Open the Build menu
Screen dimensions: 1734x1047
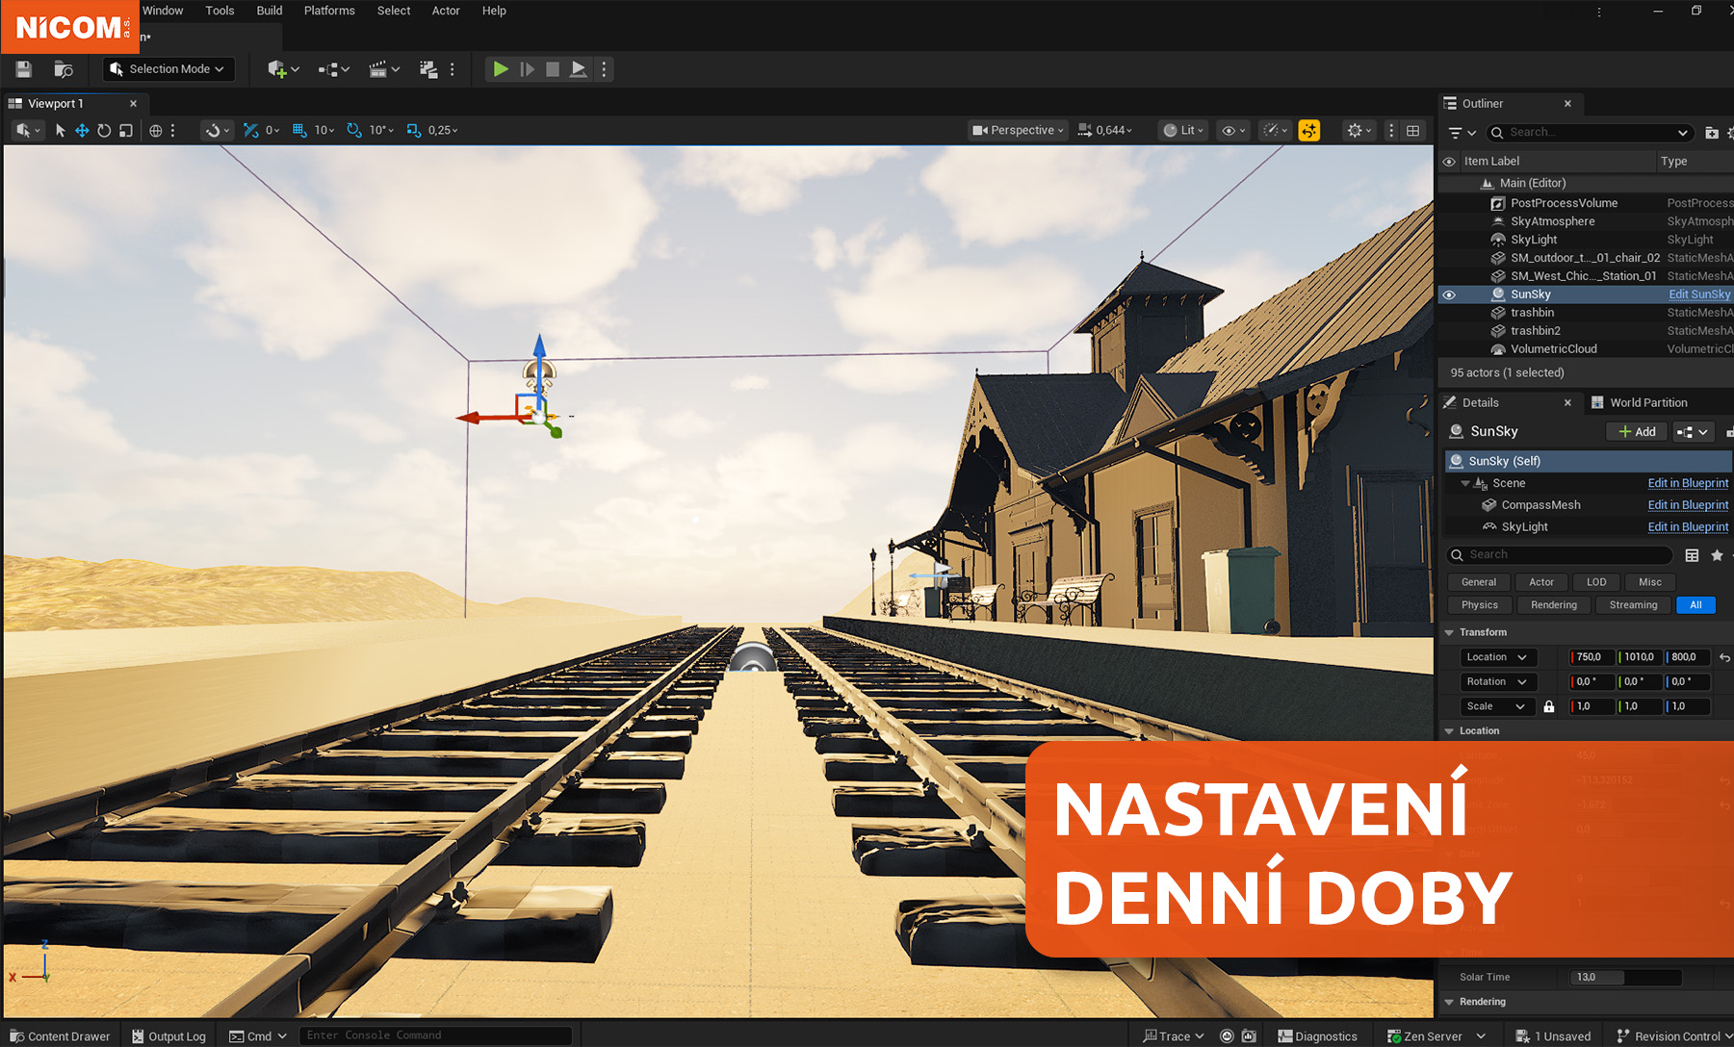(269, 11)
